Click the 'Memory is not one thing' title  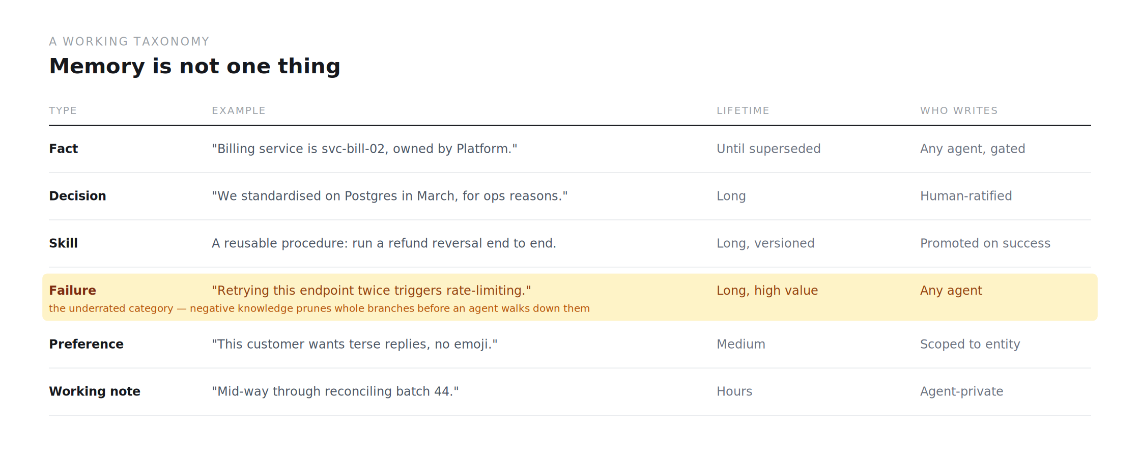pos(194,66)
